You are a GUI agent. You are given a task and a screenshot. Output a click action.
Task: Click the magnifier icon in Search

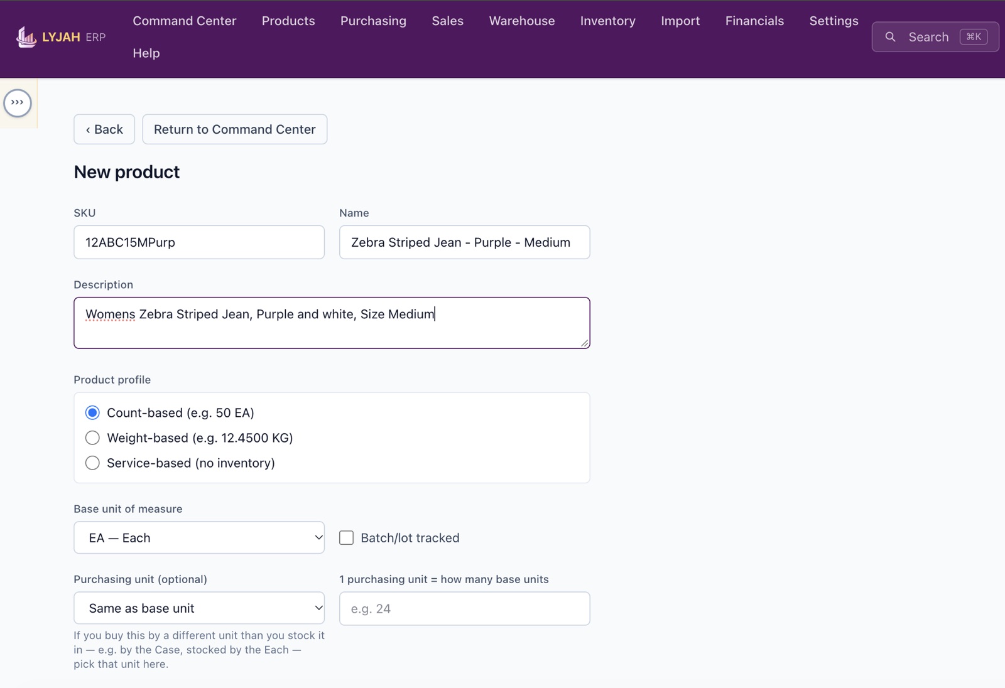(x=890, y=37)
